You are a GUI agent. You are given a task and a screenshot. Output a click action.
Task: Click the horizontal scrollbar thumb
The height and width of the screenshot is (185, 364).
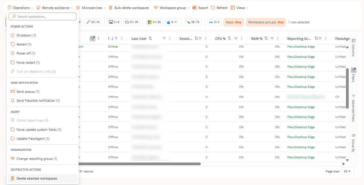click(x=140, y=164)
